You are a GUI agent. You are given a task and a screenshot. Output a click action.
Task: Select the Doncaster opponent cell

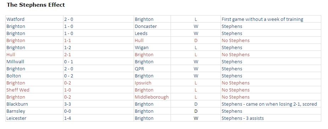152,26
